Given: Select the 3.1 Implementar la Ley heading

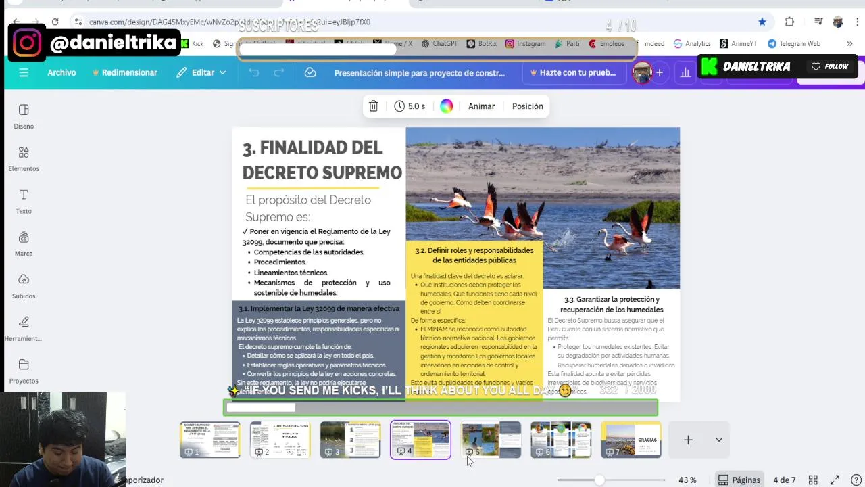Looking at the screenshot, I should [319, 309].
